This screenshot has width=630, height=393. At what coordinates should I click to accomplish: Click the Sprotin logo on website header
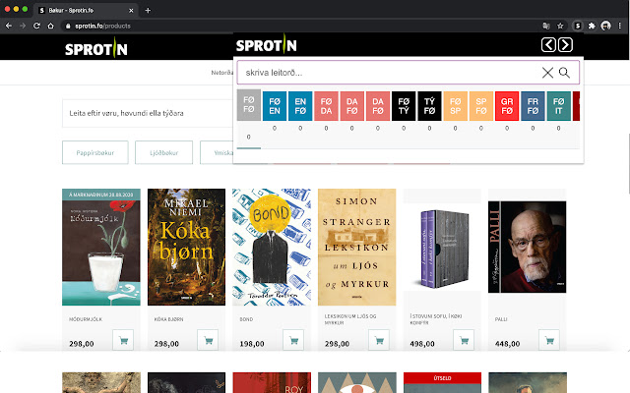96,48
